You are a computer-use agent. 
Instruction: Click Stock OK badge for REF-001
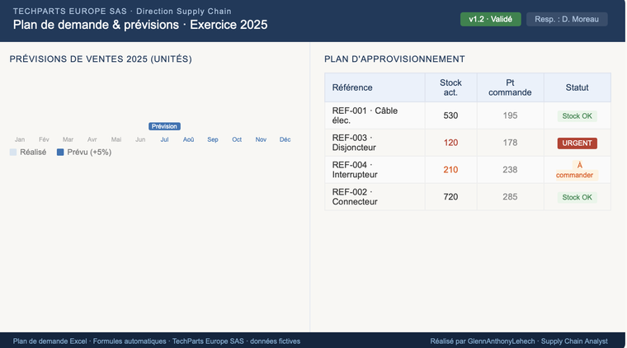coord(577,116)
